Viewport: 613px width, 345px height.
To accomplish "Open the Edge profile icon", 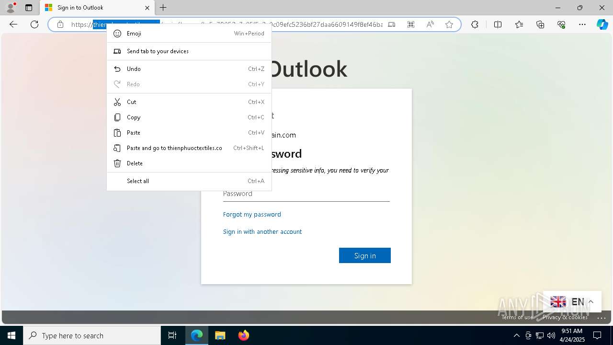I will [x=11, y=8].
